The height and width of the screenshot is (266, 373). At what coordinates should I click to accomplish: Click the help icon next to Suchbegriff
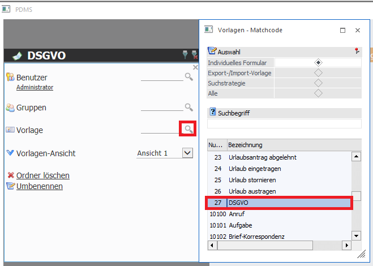click(x=213, y=112)
